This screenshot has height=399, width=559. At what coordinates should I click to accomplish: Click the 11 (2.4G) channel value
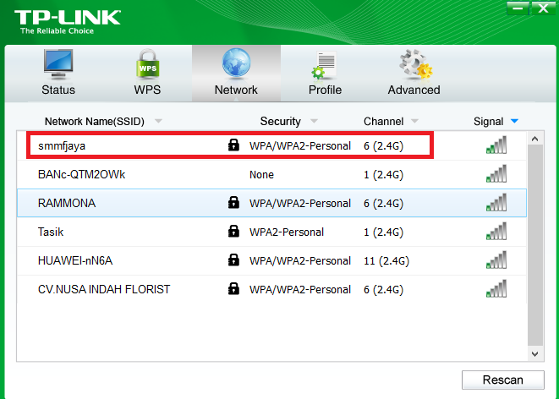[386, 260]
